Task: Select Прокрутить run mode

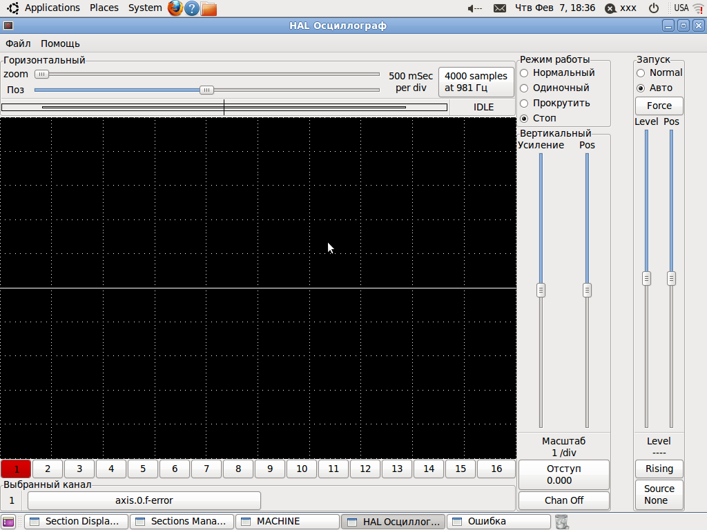Action: pos(555,104)
